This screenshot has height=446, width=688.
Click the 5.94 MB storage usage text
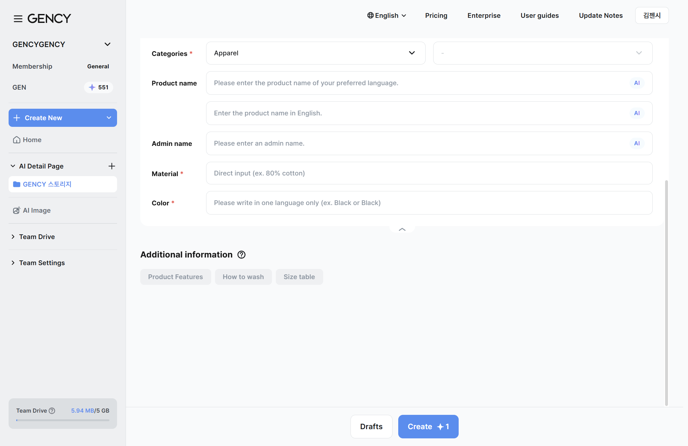pos(82,411)
